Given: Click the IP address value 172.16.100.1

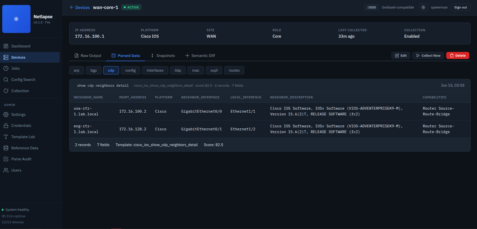Looking at the screenshot, I should (89, 36).
